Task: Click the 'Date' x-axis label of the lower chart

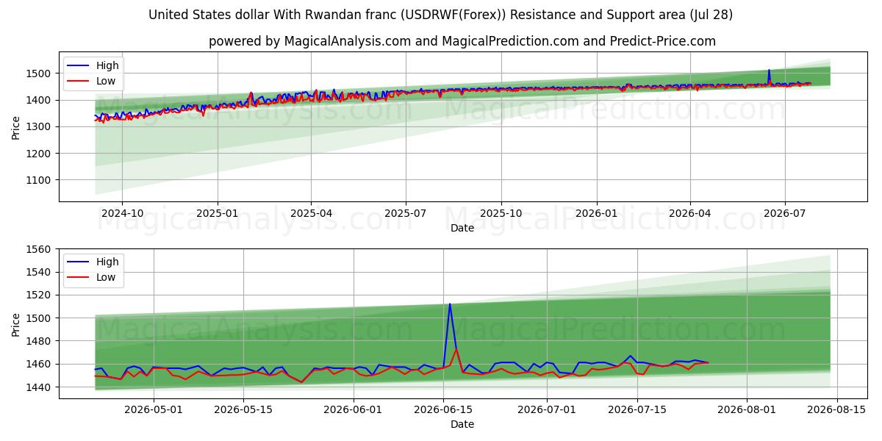Action: 462,424
